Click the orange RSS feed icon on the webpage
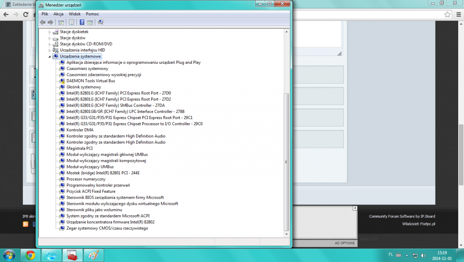This screenshot has height=262, width=464. click(x=26, y=224)
